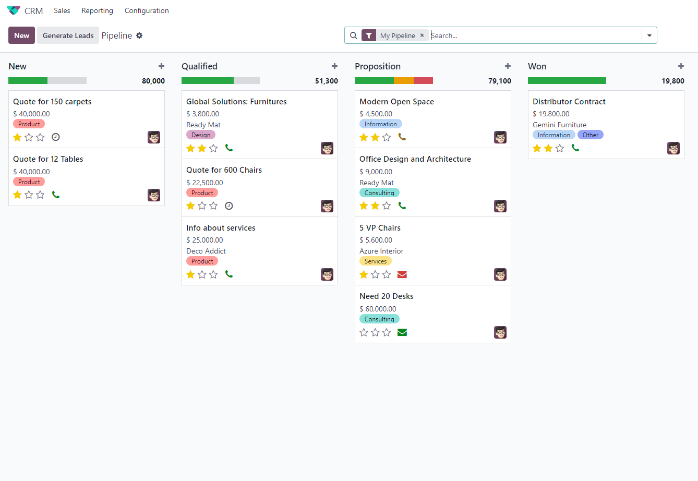Click red email icon on 5 VP Chairs
This screenshot has width=698, height=481.
402,274
